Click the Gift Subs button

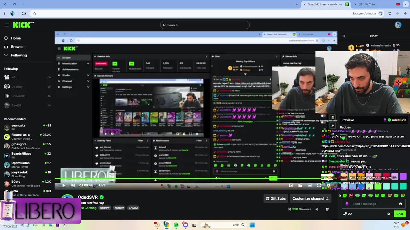[x=276, y=198]
